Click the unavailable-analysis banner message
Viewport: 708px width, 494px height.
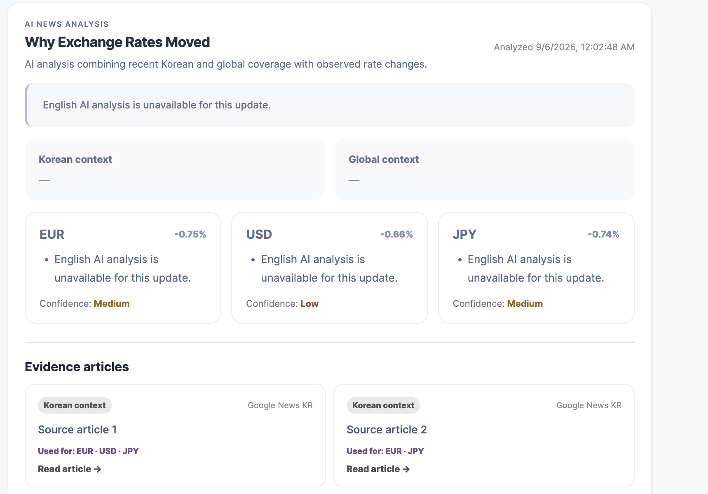click(x=157, y=105)
